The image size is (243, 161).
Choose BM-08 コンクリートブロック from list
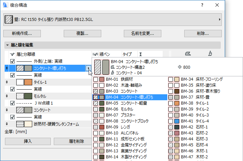[130, 121]
